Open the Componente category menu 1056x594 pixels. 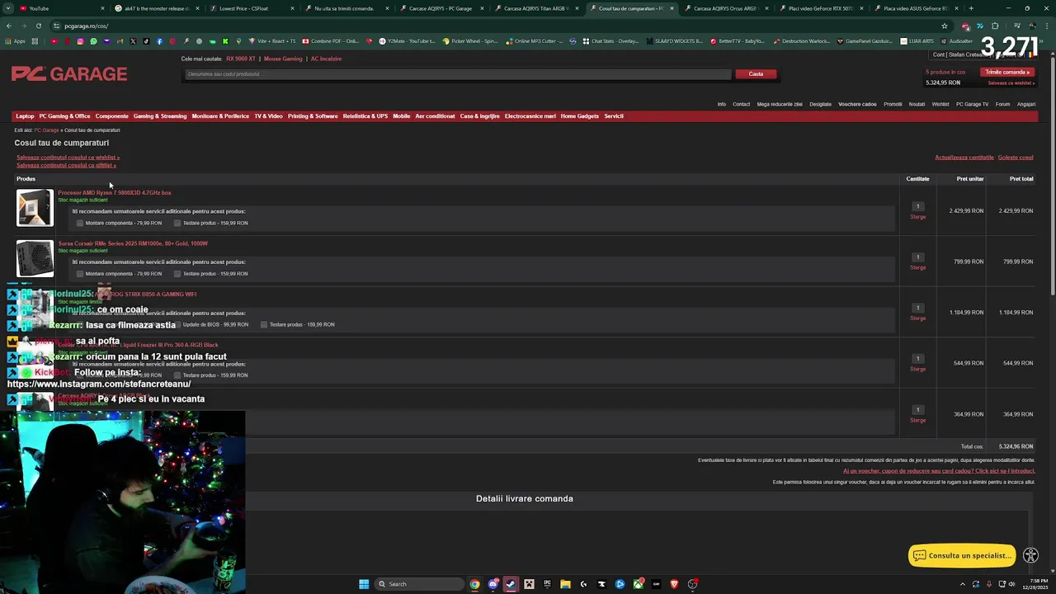(x=111, y=116)
